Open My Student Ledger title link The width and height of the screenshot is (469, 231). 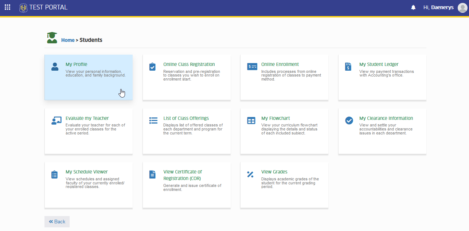(x=379, y=64)
